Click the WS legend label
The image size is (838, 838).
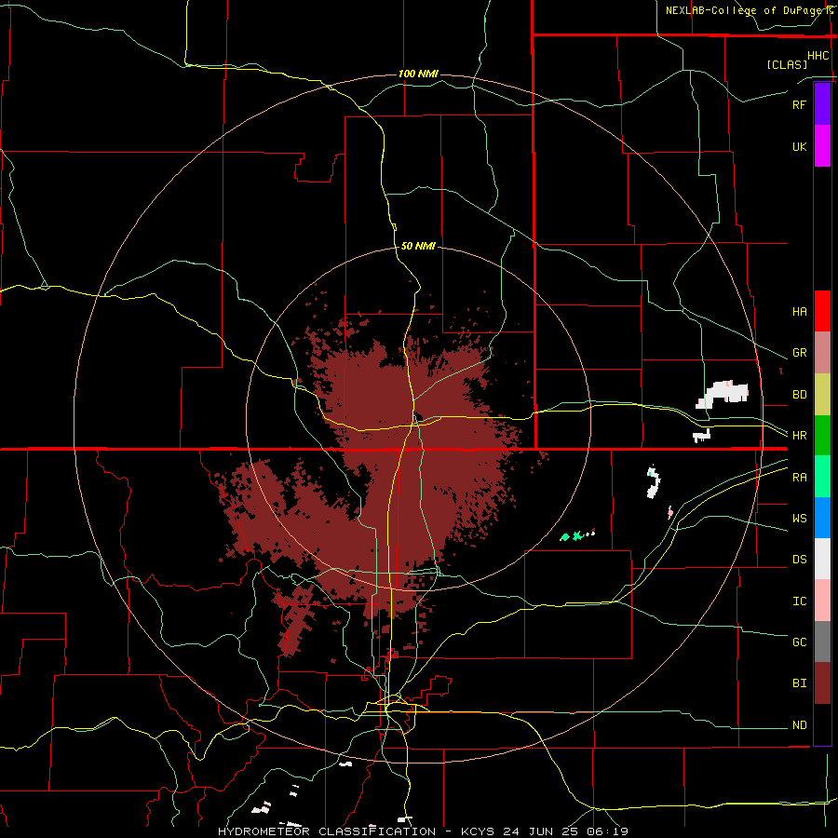[799, 519]
